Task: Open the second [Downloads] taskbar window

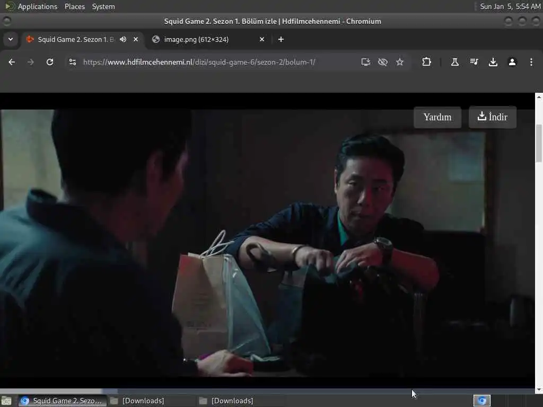Action: [227, 401]
